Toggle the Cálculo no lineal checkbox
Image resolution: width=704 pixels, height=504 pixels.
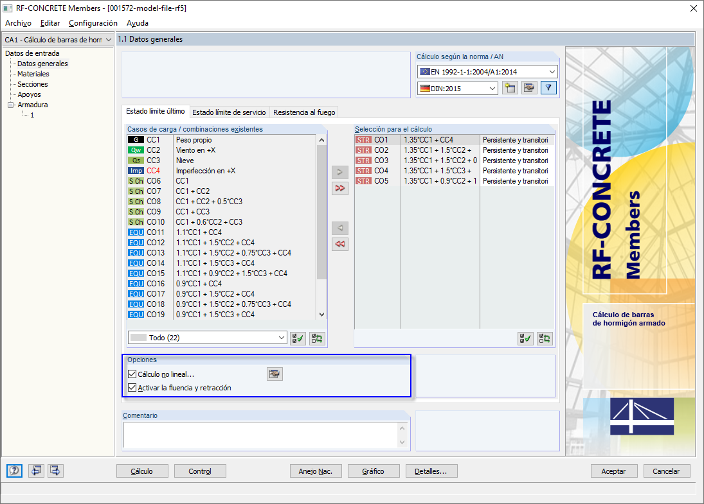click(x=132, y=374)
